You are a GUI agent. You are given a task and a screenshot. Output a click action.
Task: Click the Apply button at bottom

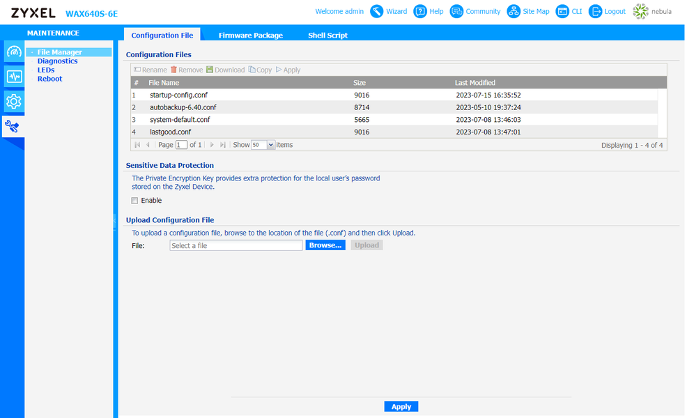[x=401, y=407]
